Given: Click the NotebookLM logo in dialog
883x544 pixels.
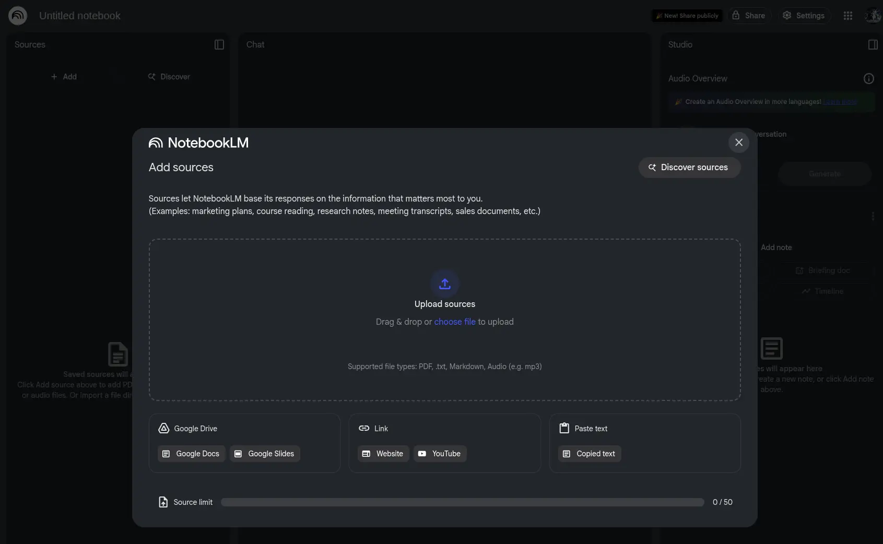Looking at the screenshot, I should (x=198, y=143).
